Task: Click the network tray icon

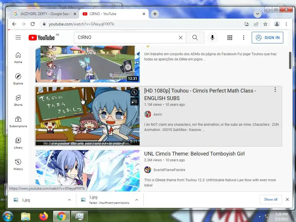Action: (267, 217)
